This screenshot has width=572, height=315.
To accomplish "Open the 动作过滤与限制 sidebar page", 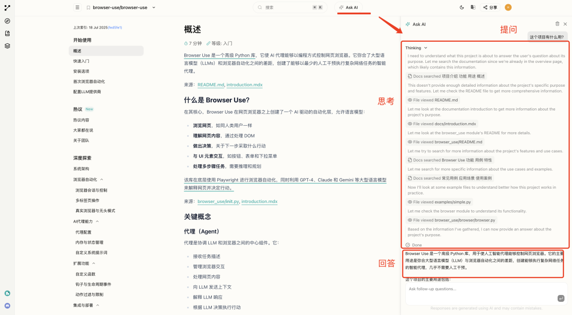I will click(x=90, y=294).
